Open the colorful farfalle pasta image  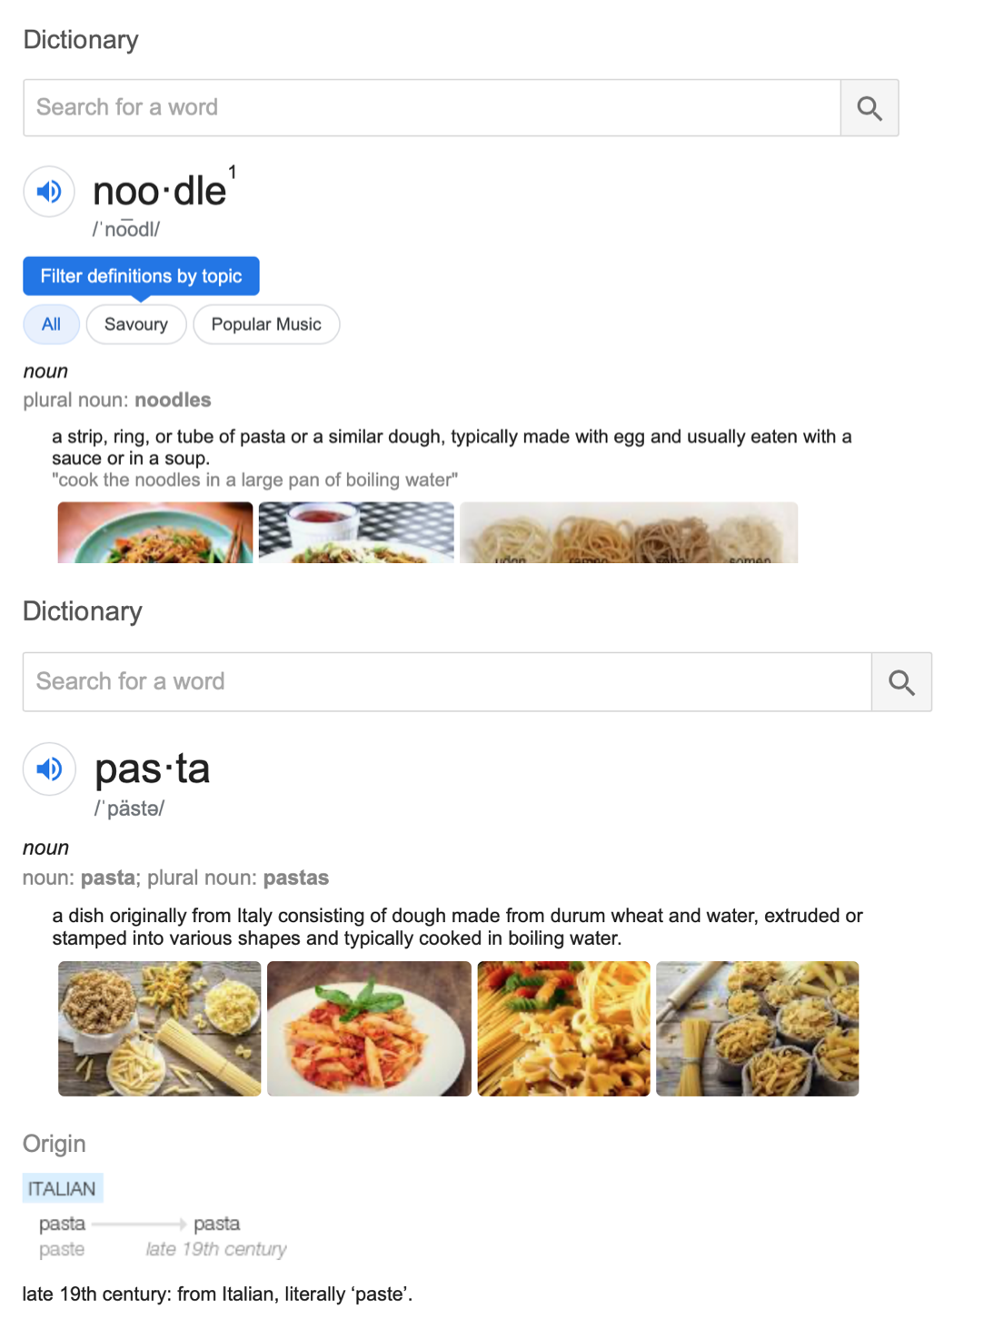563,1028
